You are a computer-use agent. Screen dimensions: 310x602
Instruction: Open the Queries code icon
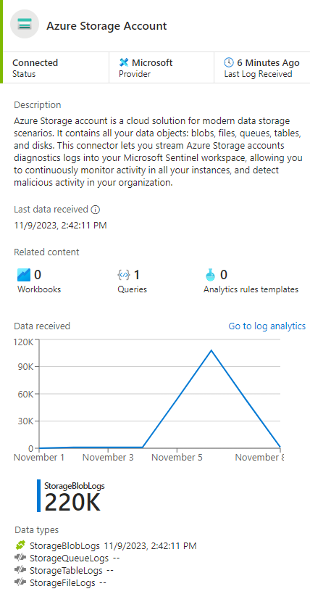click(124, 275)
